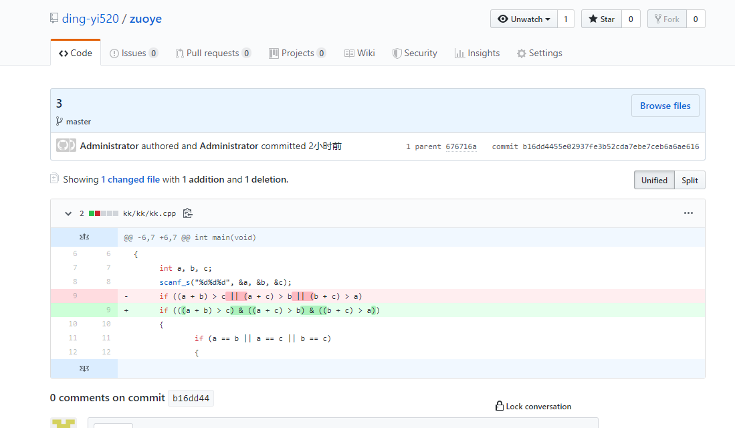This screenshot has width=735, height=428.
Task: Click the copy file path clipboard icon
Action: pyautogui.click(x=188, y=213)
